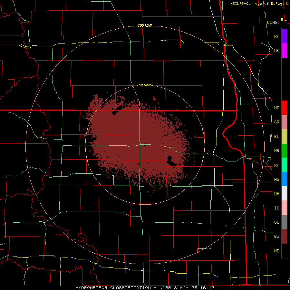Viewport: 290px width, 290px height.
Task: Click the UK legend label
Action: click(x=276, y=51)
